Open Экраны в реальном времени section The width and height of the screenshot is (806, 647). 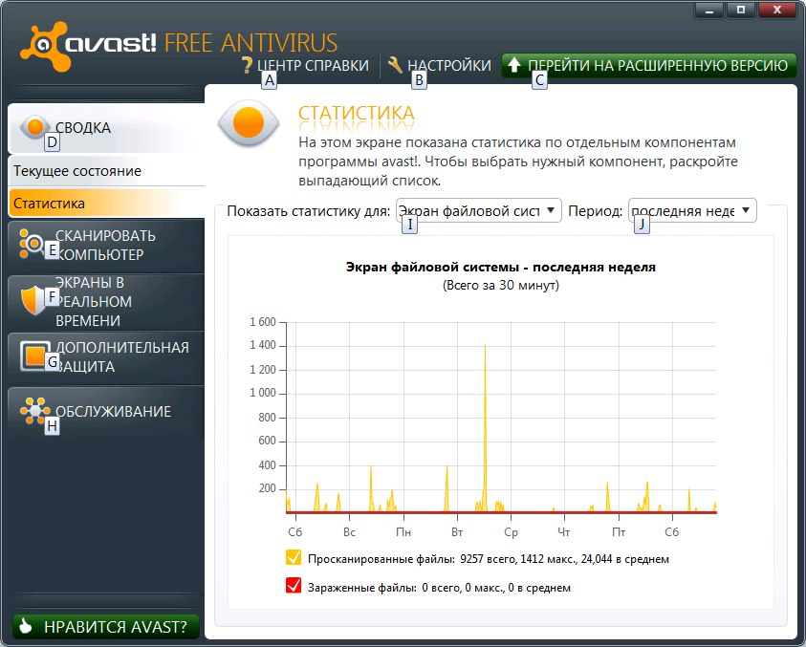tap(106, 302)
